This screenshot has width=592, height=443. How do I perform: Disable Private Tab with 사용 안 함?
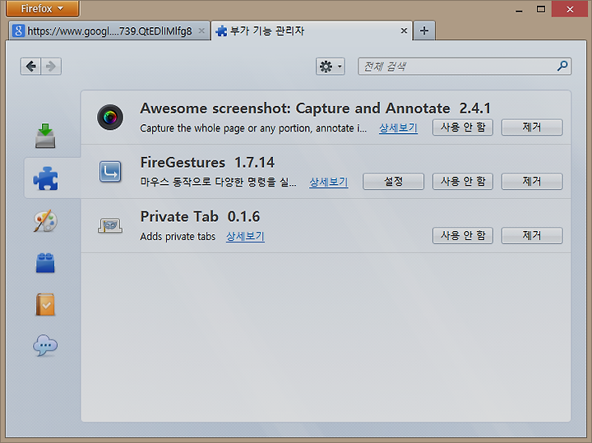(x=463, y=235)
